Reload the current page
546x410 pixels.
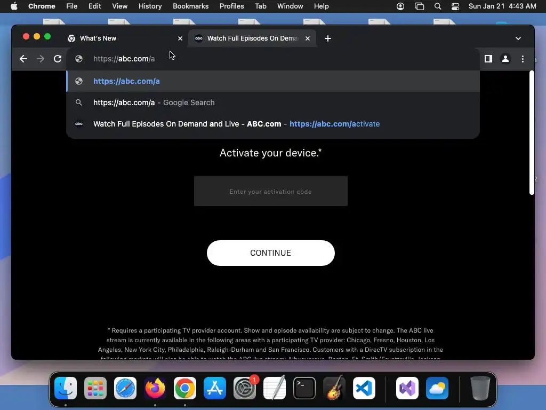click(x=58, y=59)
